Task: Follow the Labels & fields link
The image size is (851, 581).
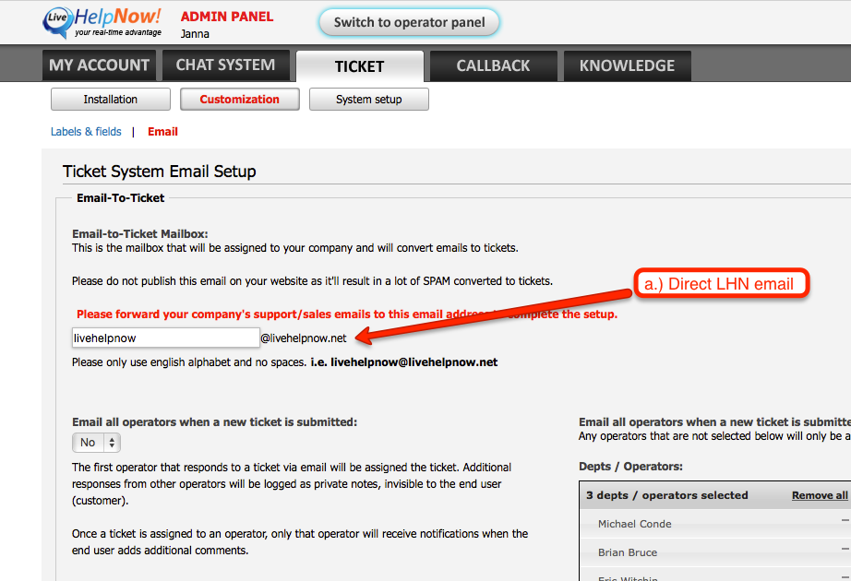Action: click(86, 132)
